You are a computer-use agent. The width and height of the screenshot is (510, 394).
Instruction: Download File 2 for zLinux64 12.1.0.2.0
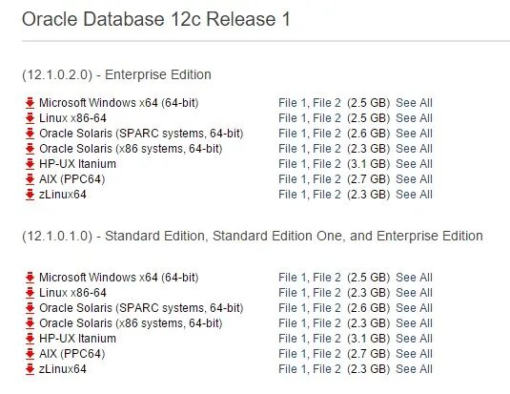click(327, 195)
